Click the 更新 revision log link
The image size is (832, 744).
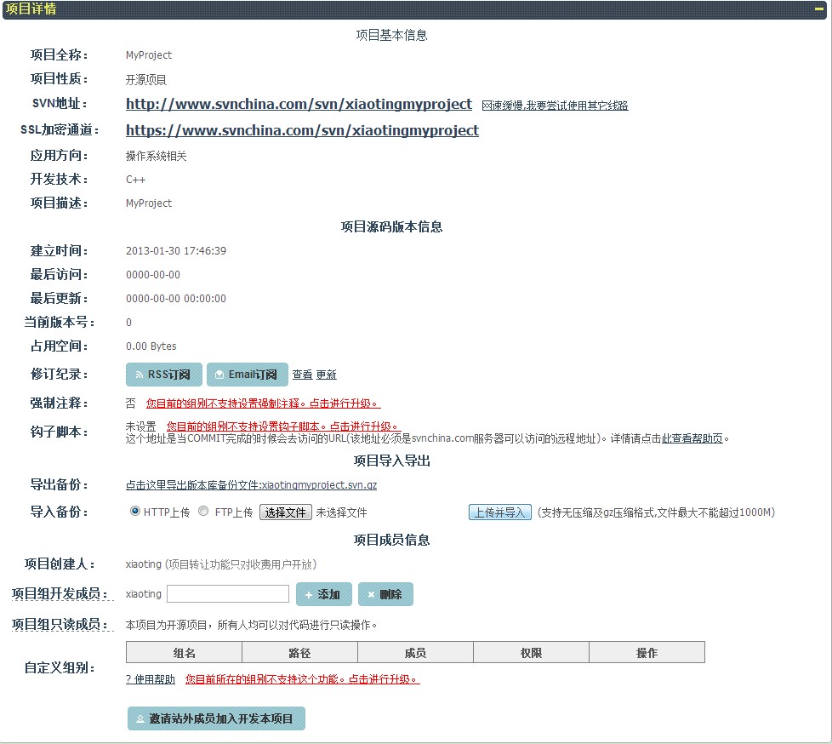[x=327, y=375]
